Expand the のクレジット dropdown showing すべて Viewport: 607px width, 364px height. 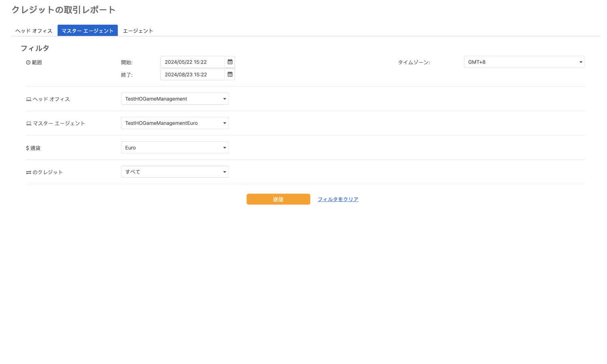[175, 172]
